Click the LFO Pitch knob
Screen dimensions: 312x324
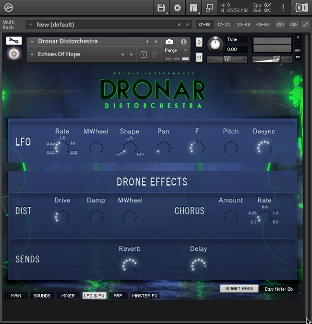tap(231, 147)
